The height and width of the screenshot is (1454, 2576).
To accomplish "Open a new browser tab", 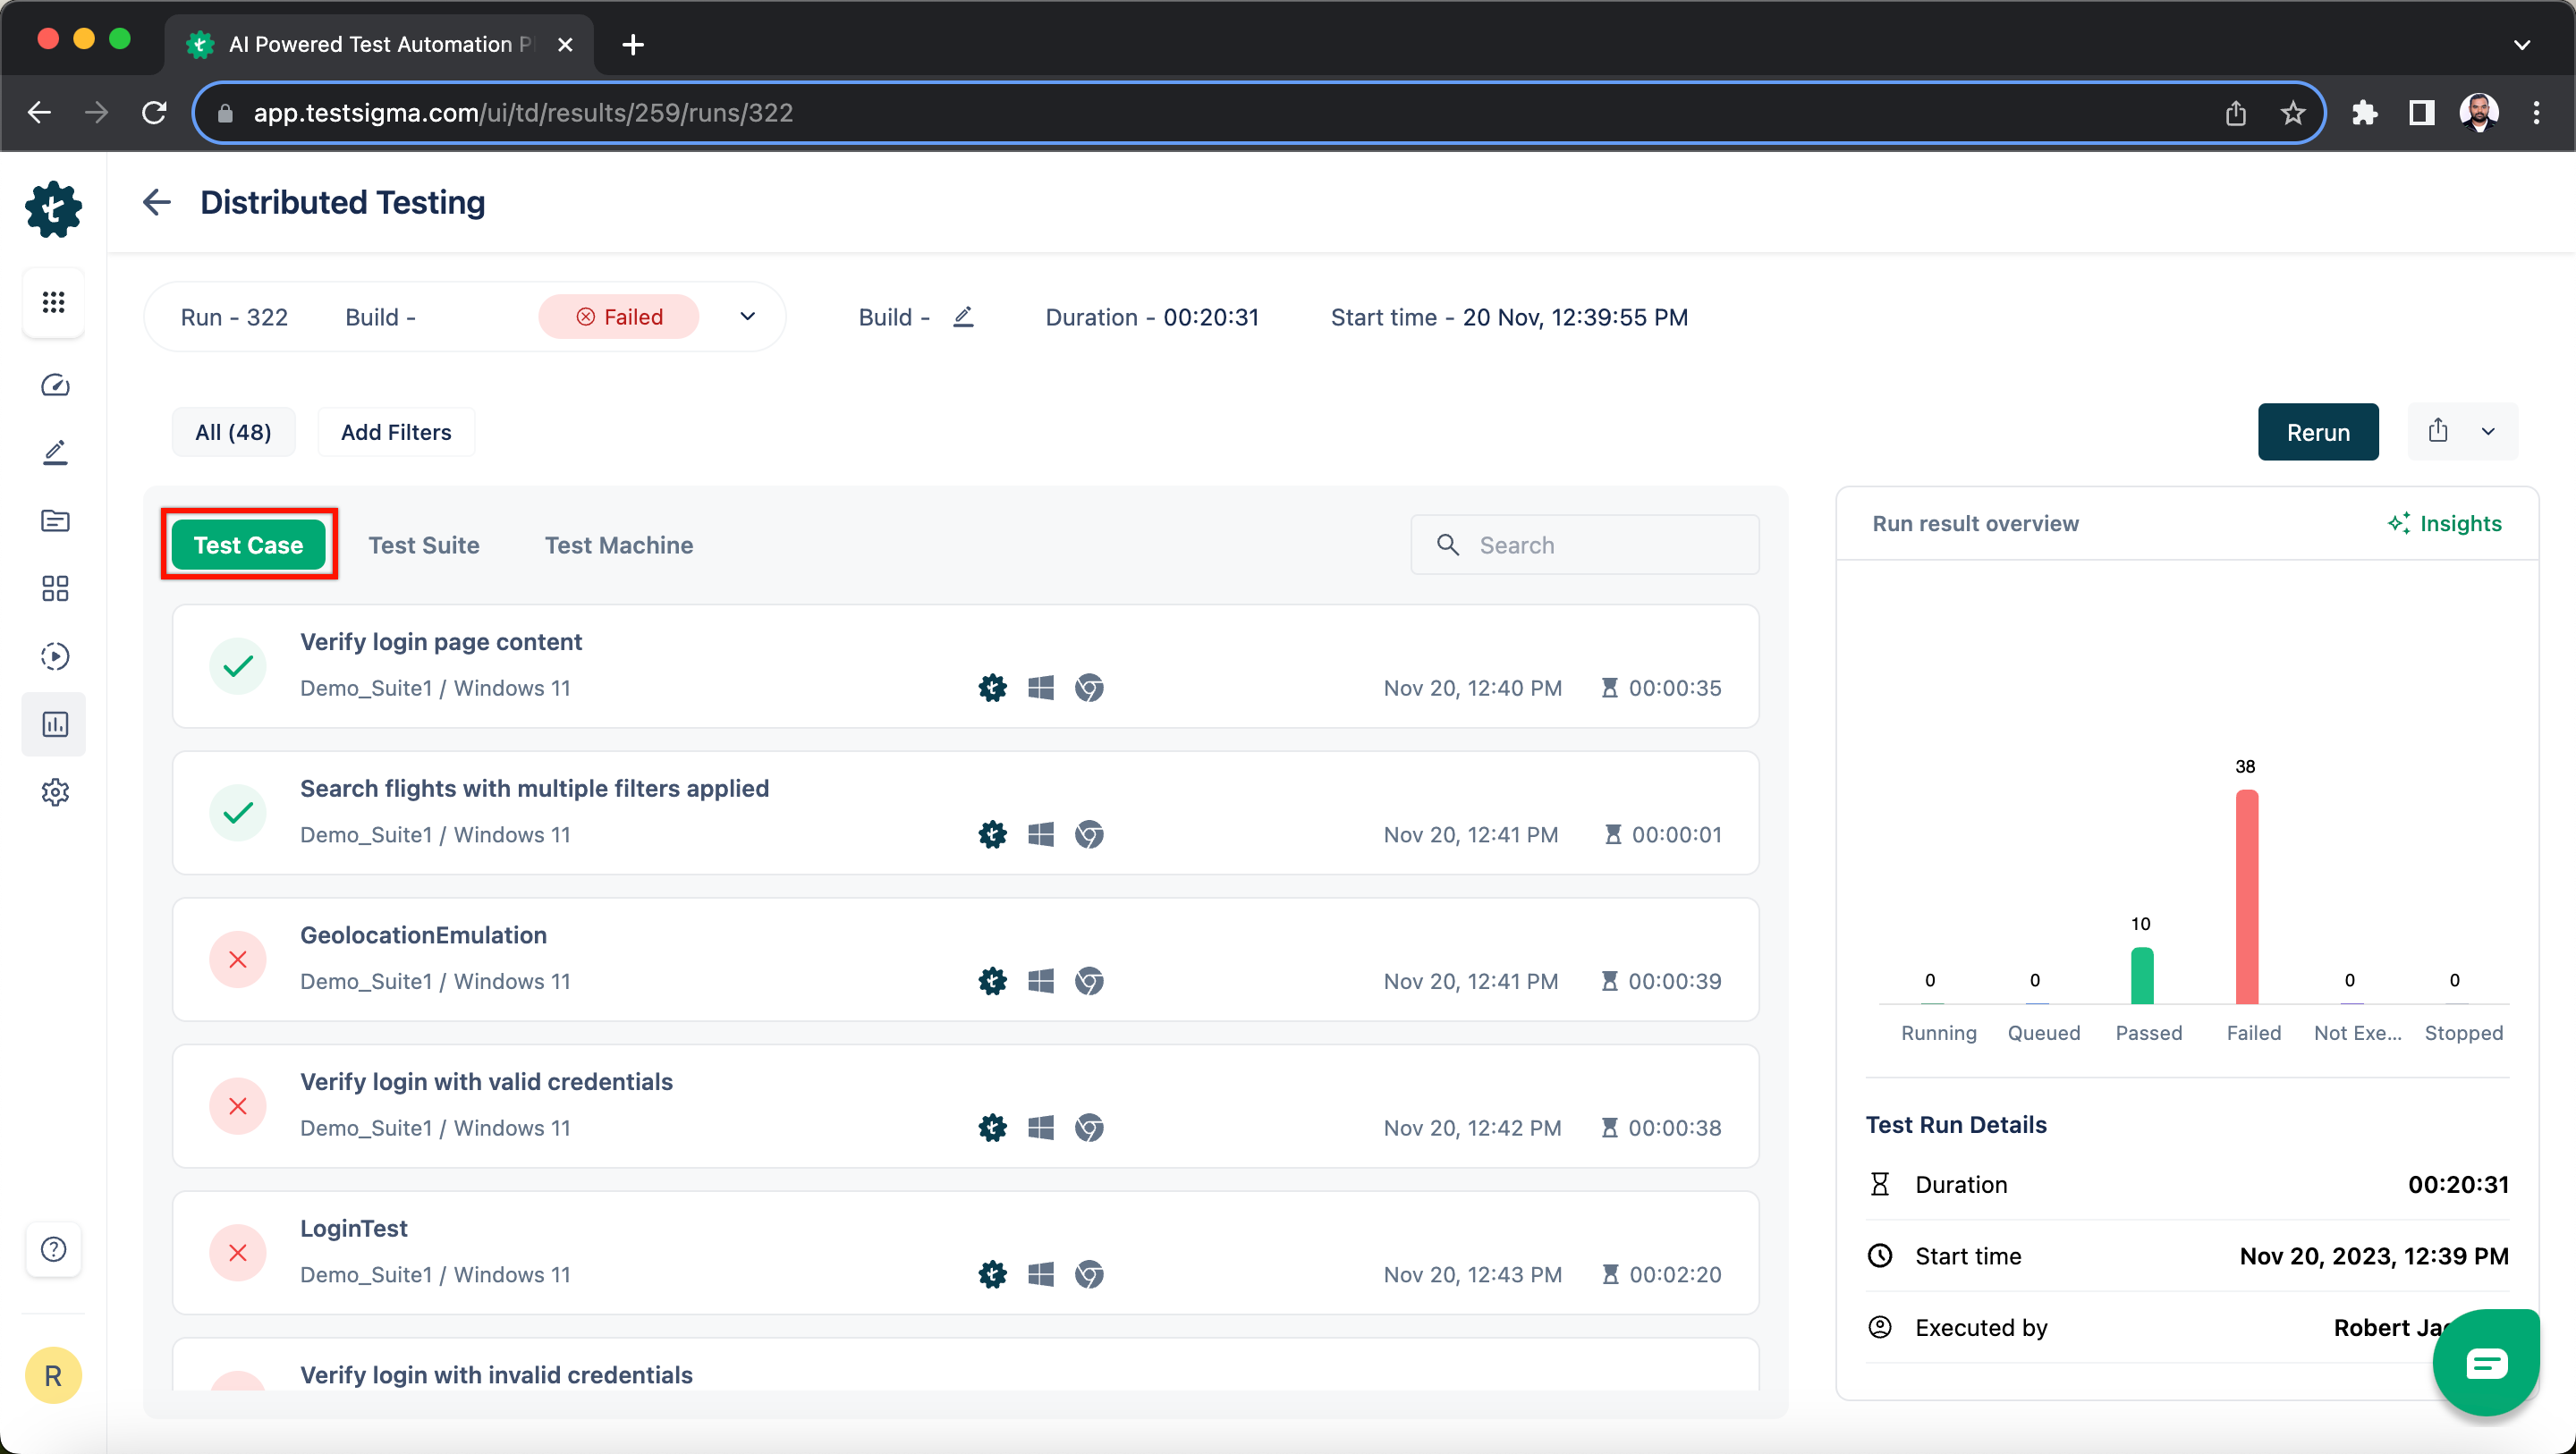I will point(633,45).
